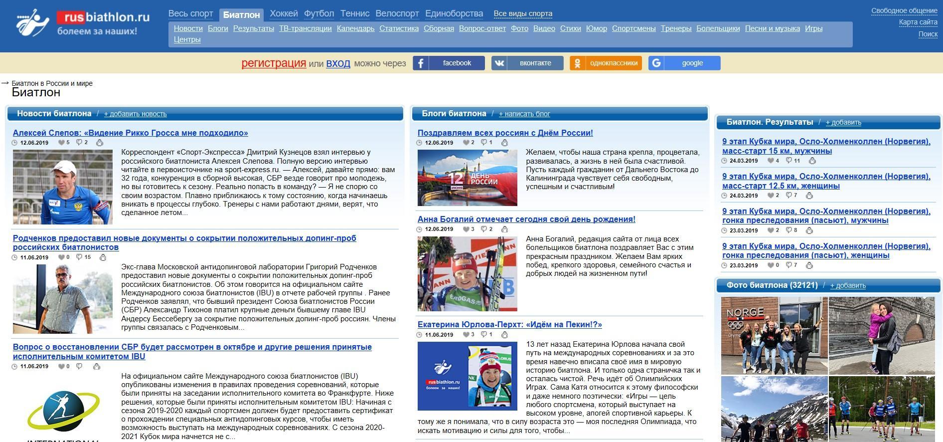
Task: Log in via the VKontakte button
Action: click(x=527, y=63)
